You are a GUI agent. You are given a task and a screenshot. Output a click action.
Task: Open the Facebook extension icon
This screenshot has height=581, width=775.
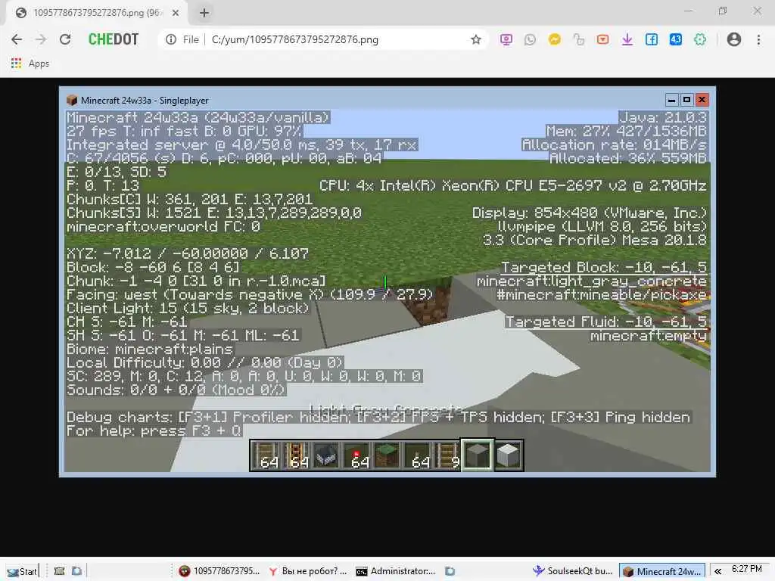click(652, 39)
